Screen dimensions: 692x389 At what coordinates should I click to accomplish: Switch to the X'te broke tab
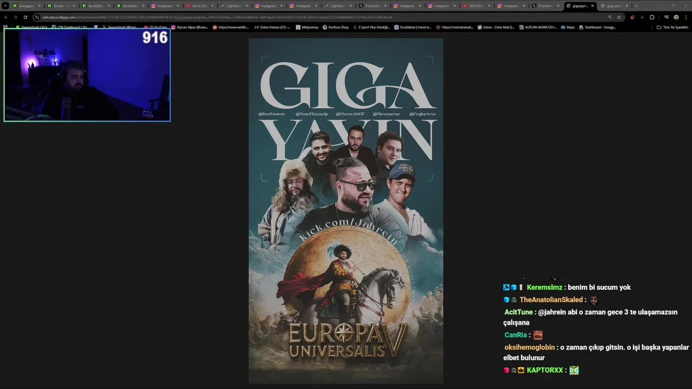click(x=372, y=5)
